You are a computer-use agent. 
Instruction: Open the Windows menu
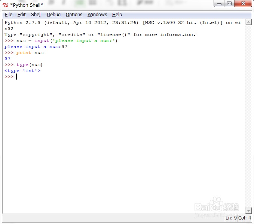click(97, 15)
